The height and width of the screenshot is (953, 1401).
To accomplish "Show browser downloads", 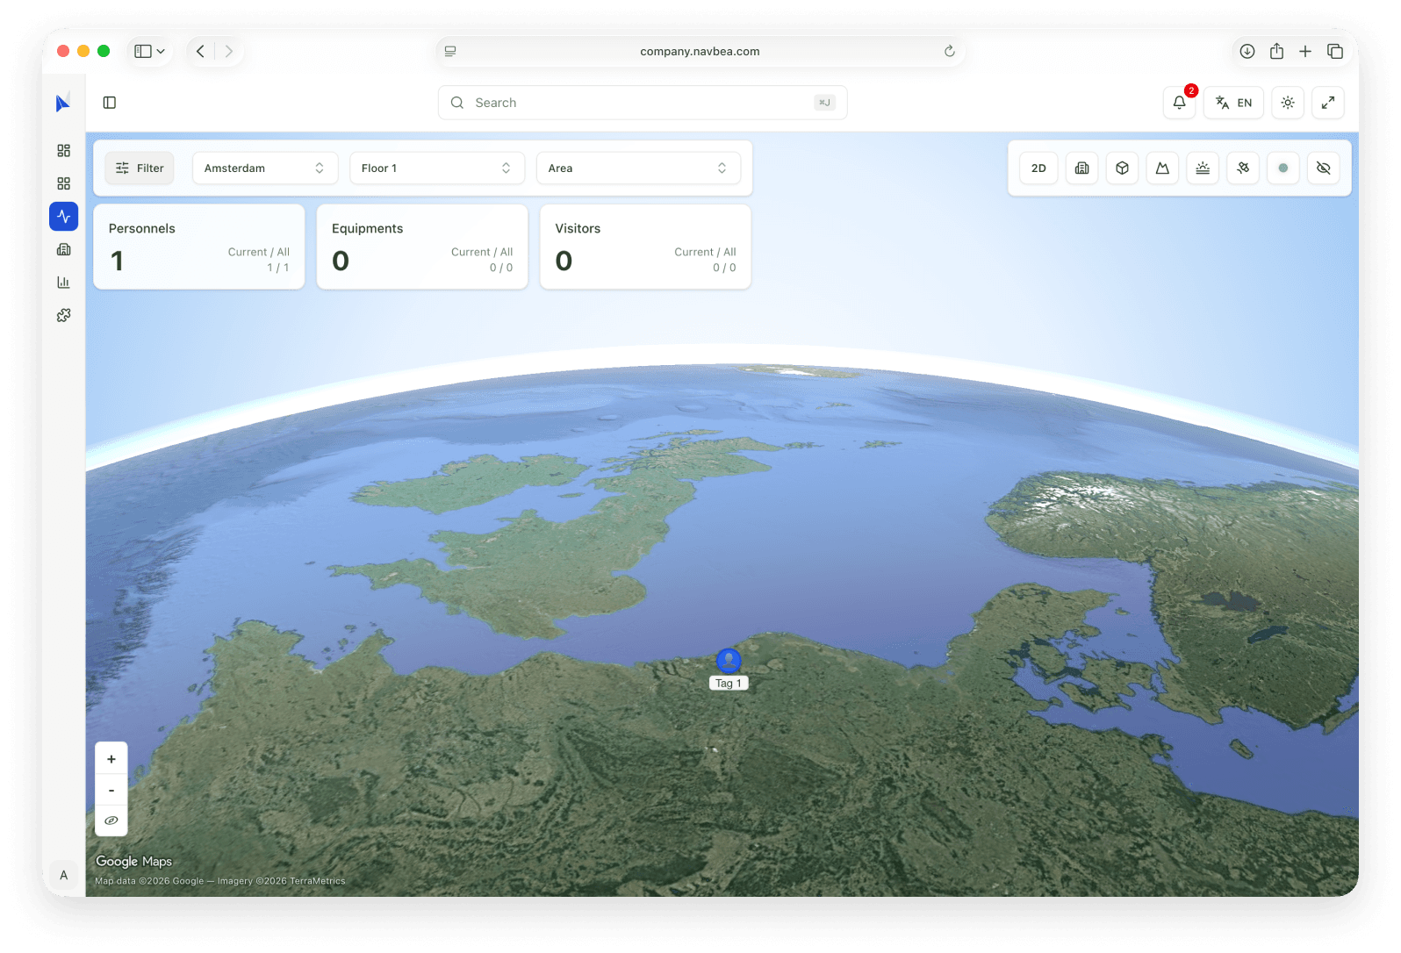I will (x=1247, y=52).
